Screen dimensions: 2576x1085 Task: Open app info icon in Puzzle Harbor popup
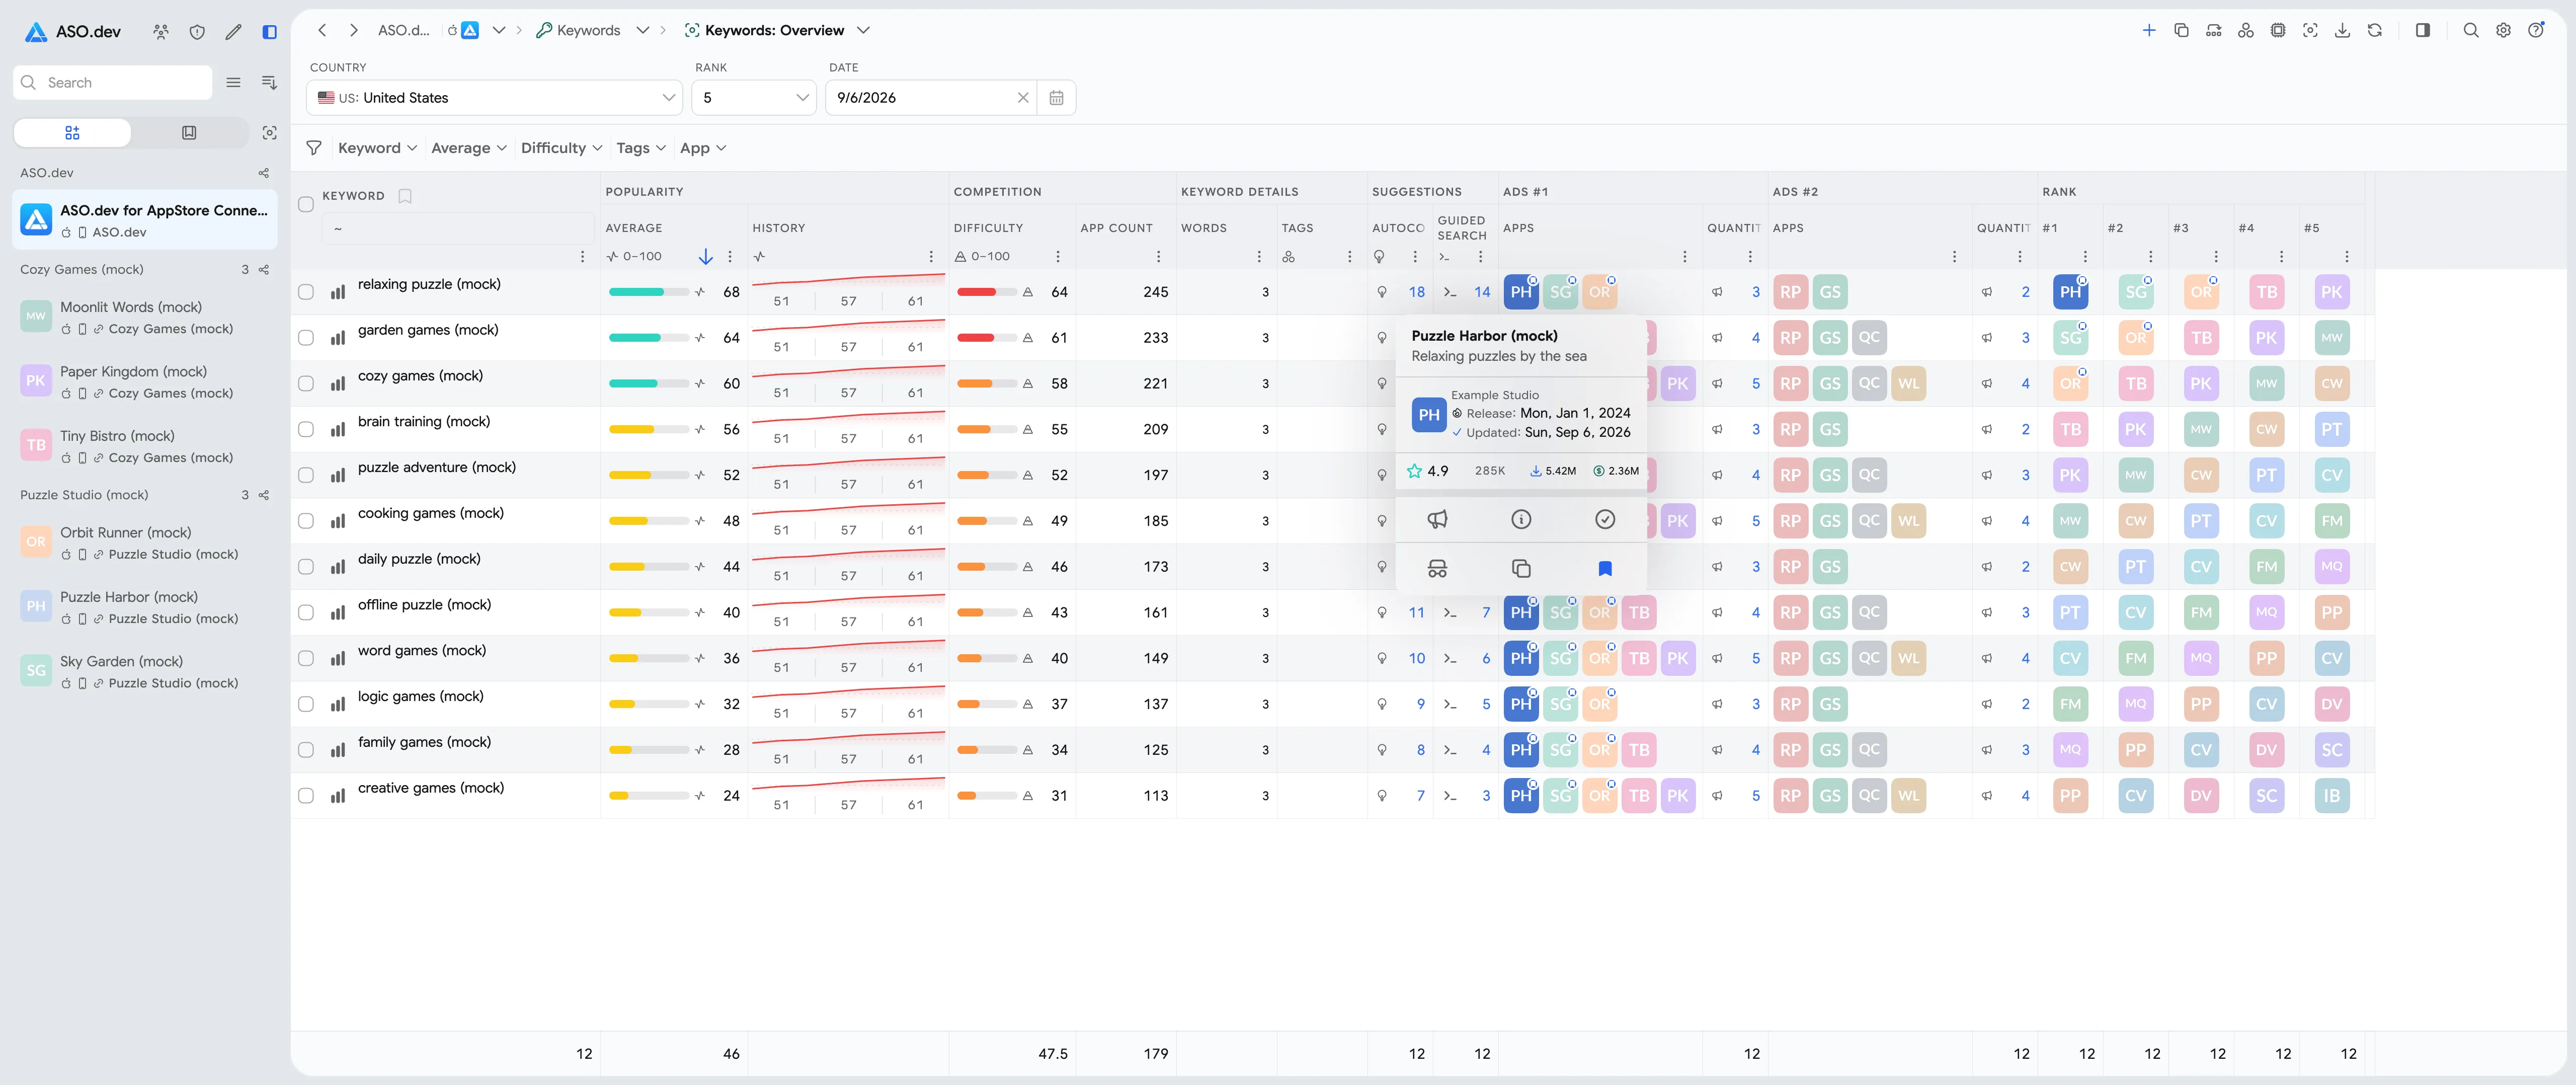(x=1521, y=519)
